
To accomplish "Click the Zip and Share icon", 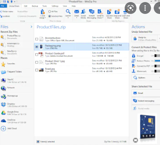I will [x=109, y=11].
